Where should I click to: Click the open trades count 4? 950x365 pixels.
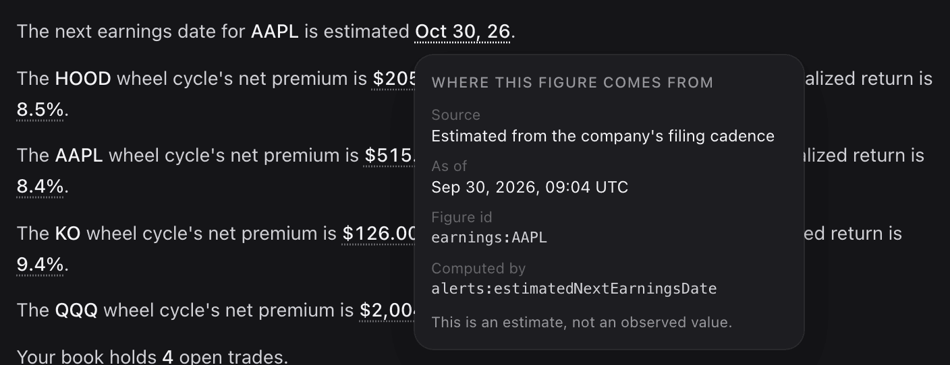click(168, 357)
